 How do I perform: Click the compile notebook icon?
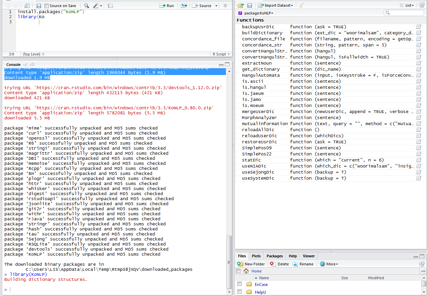point(110,6)
